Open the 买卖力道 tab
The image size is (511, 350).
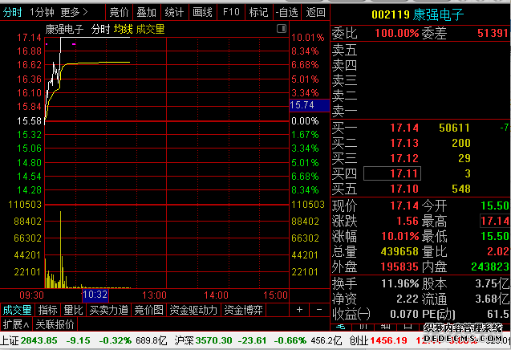point(108,310)
